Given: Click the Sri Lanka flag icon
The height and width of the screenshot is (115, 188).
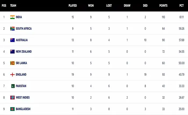Looking at the screenshot, I should tap(12, 63).
